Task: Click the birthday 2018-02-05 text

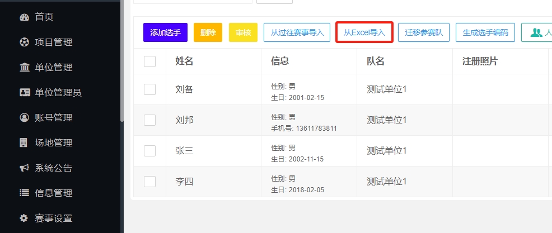Action: click(306, 190)
